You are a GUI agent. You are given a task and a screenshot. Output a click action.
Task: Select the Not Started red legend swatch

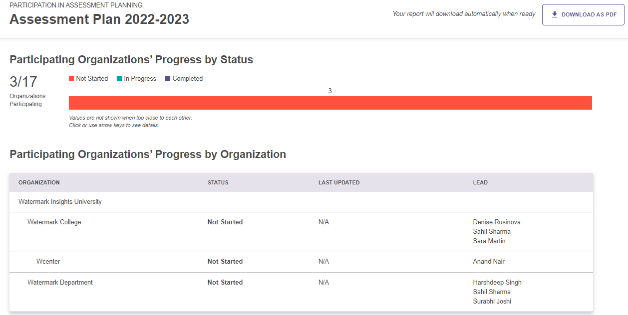tap(71, 79)
